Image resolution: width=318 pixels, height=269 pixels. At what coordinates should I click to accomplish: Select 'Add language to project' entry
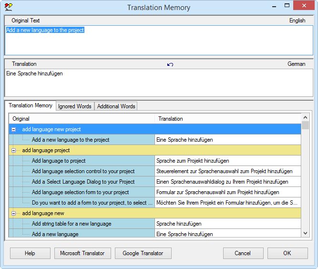click(x=59, y=161)
